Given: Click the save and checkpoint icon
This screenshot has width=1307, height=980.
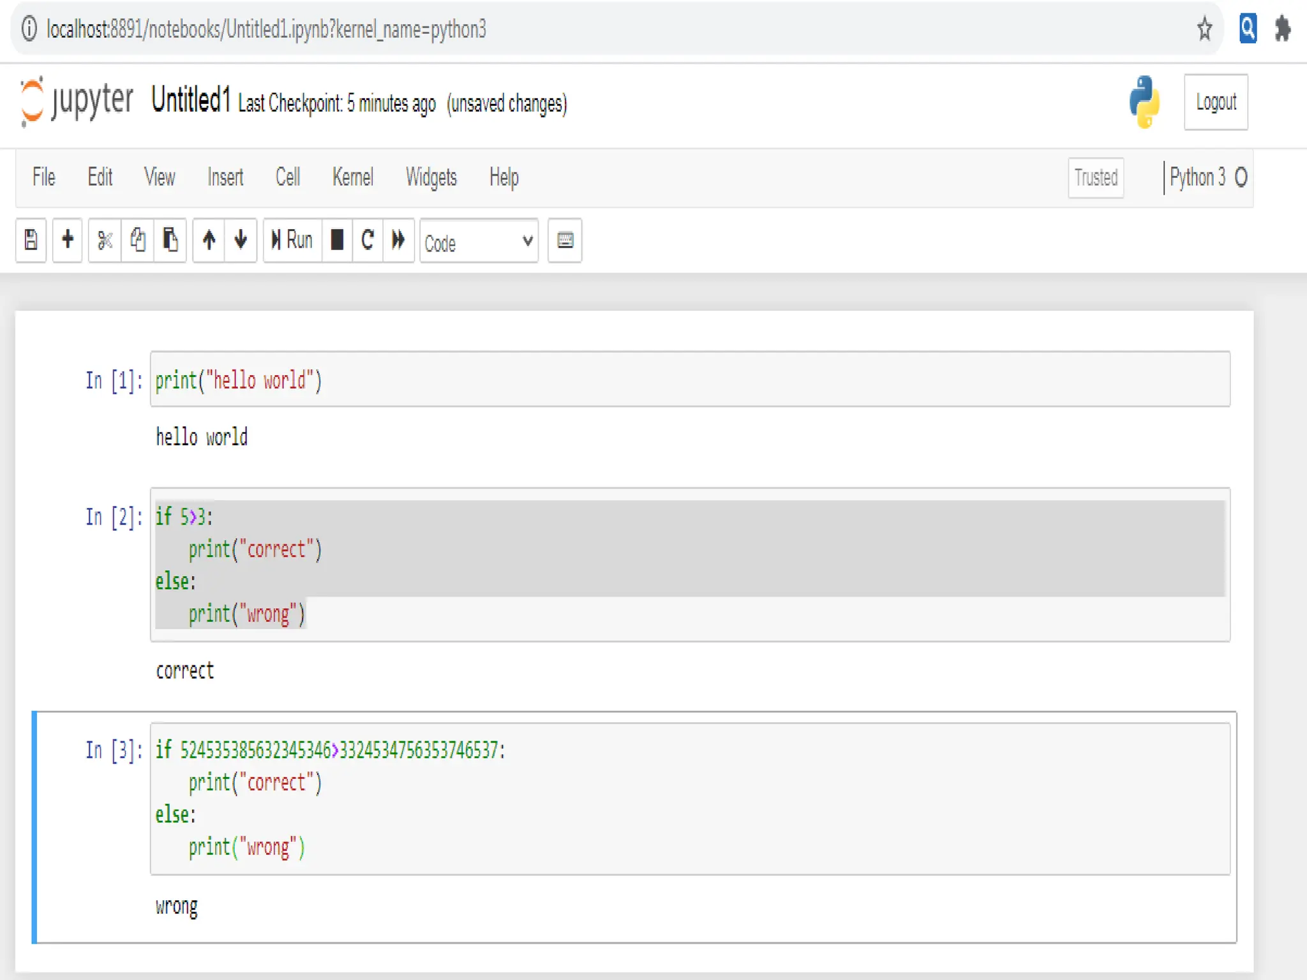Looking at the screenshot, I should pos(31,241).
